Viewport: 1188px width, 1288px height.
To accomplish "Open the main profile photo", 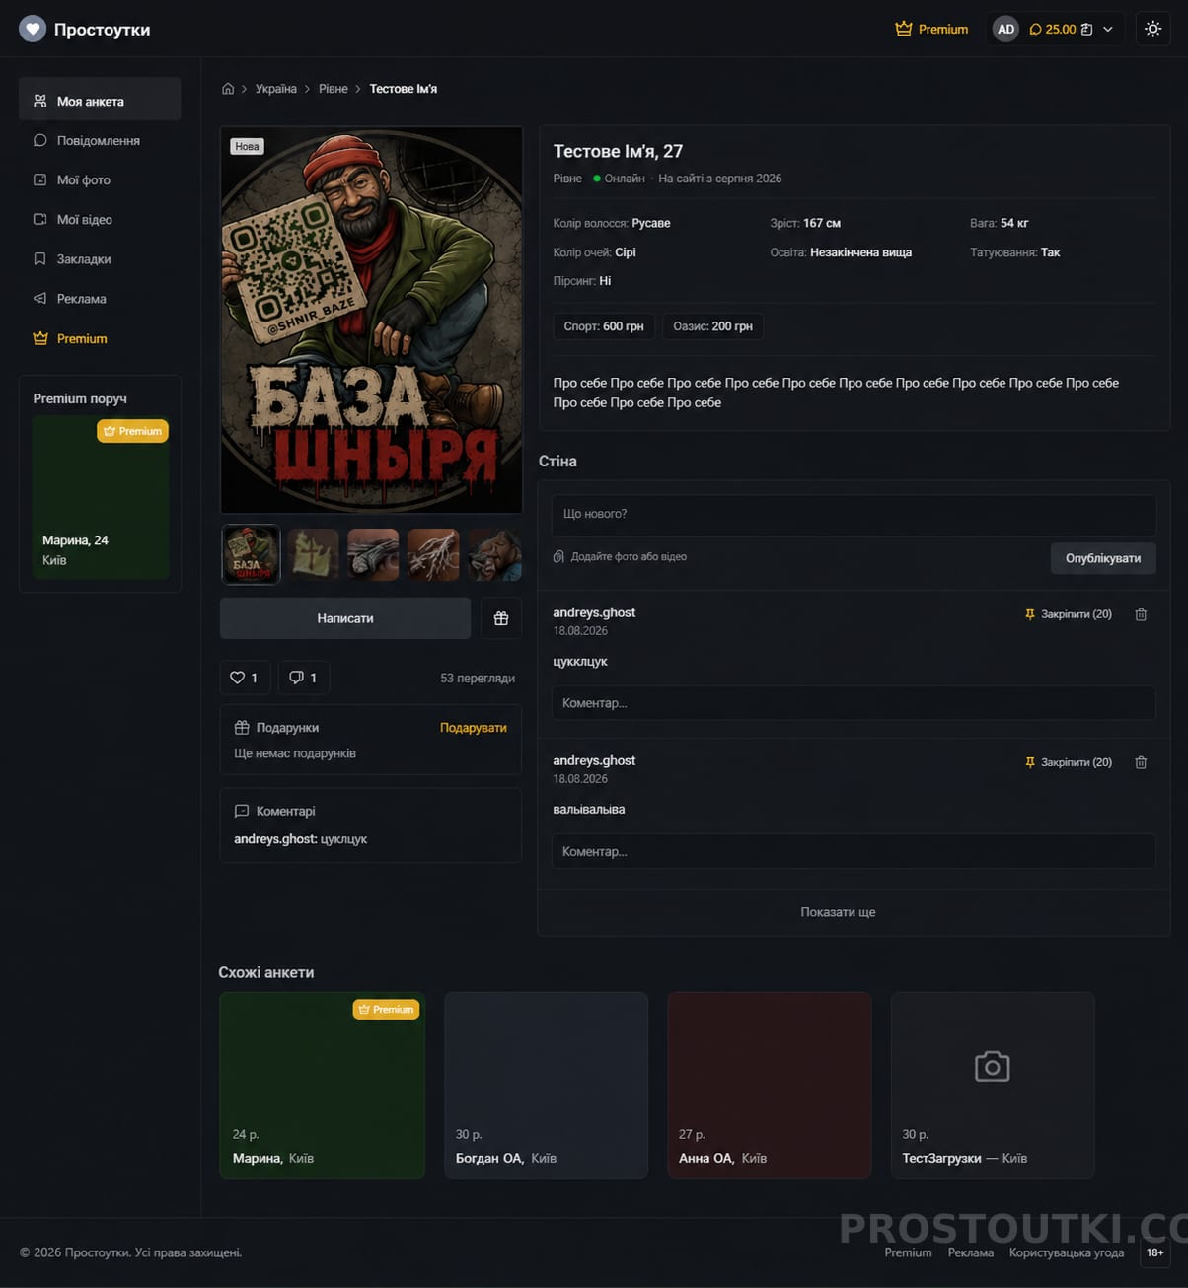I will 371,320.
